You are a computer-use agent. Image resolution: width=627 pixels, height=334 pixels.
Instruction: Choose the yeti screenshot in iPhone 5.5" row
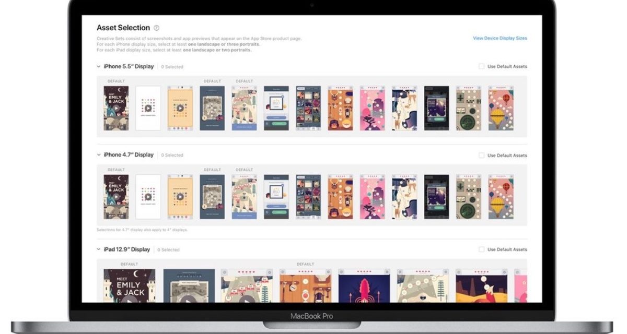(245, 108)
